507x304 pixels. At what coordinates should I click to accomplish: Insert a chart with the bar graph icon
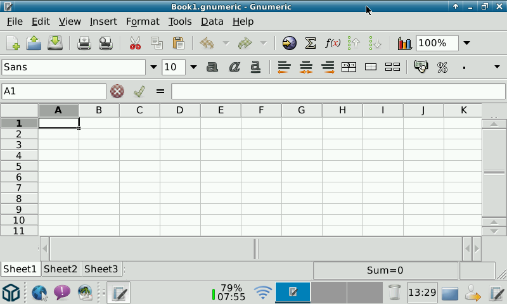click(x=404, y=43)
